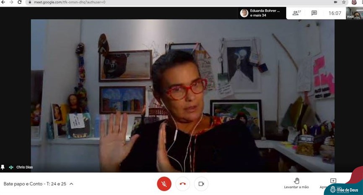The image size is (363, 195).
Task: Expand meeting details Bate papo e Conto
Action: pos(39,184)
